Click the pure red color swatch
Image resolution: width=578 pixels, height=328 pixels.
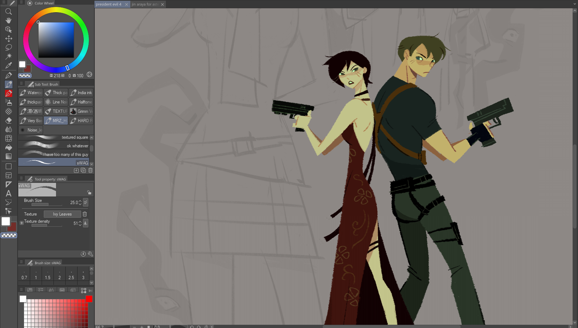coord(89,299)
